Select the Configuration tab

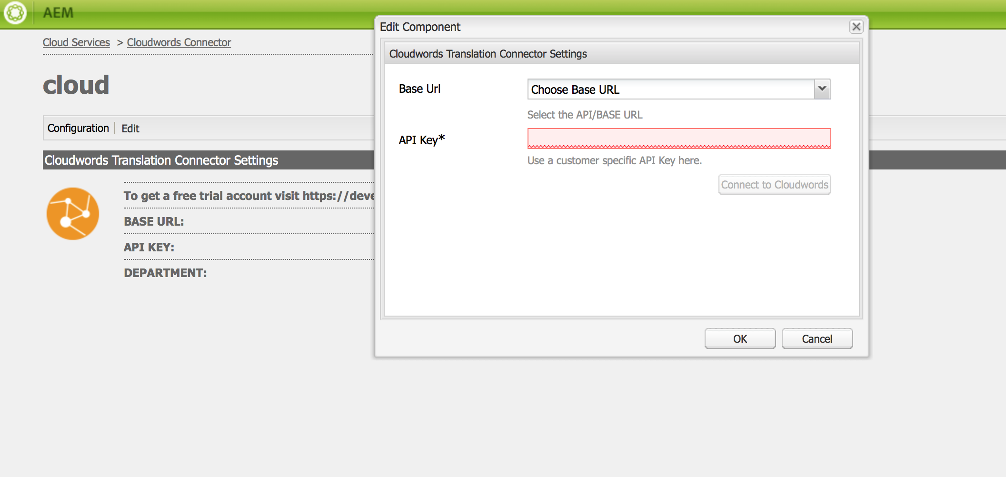[78, 128]
